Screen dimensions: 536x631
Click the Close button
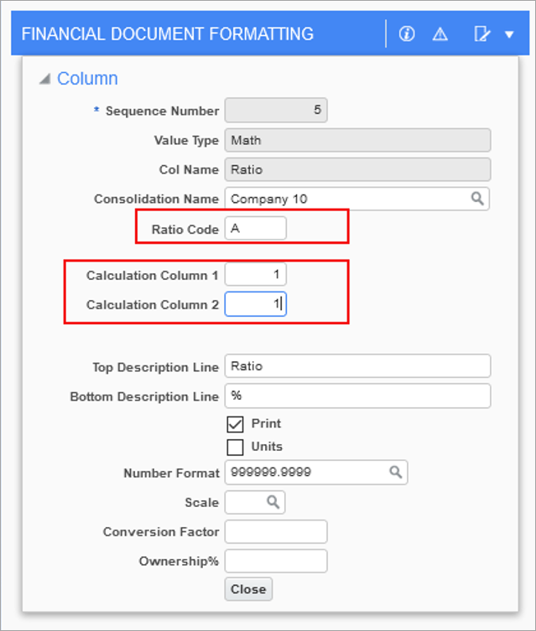(248, 589)
